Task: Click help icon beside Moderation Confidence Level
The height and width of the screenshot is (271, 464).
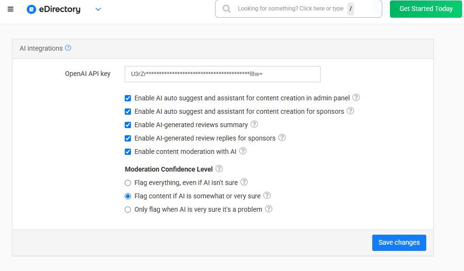Action: coord(219,169)
